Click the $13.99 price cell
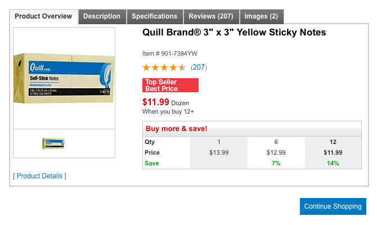Image resolution: width=377 pixels, height=225 pixels. coord(218,152)
